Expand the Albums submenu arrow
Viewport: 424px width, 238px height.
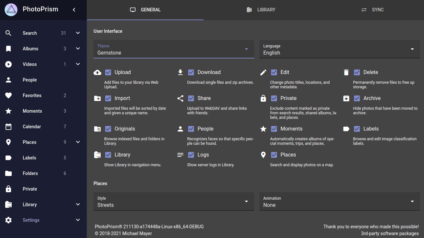click(x=78, y=49)
